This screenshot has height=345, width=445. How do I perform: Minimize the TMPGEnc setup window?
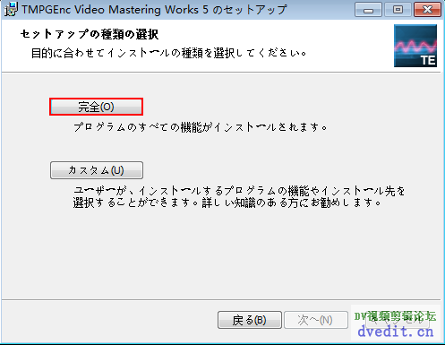(368, 10)
